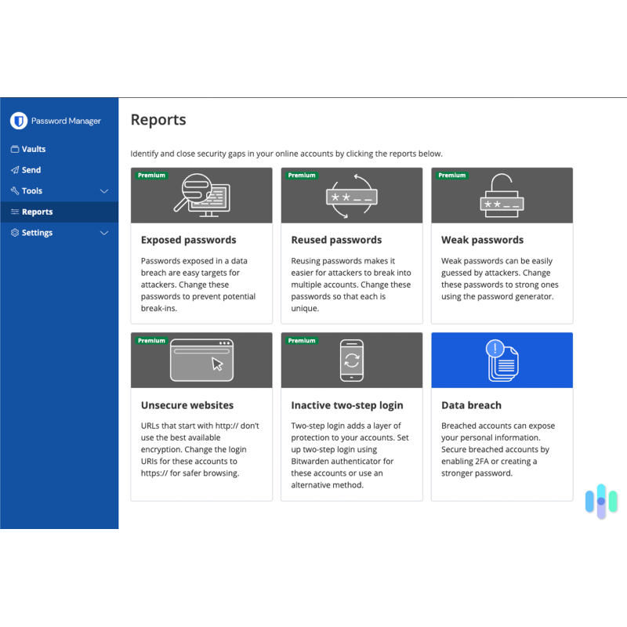Click the Vaults icon in sidebar
The image size is (627, 627).
(15, 149)
